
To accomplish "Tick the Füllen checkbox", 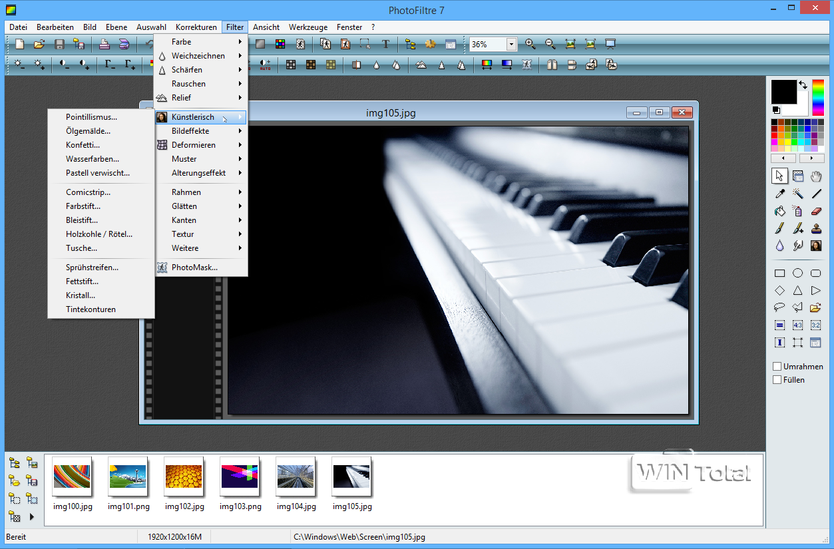I will 777,380.
